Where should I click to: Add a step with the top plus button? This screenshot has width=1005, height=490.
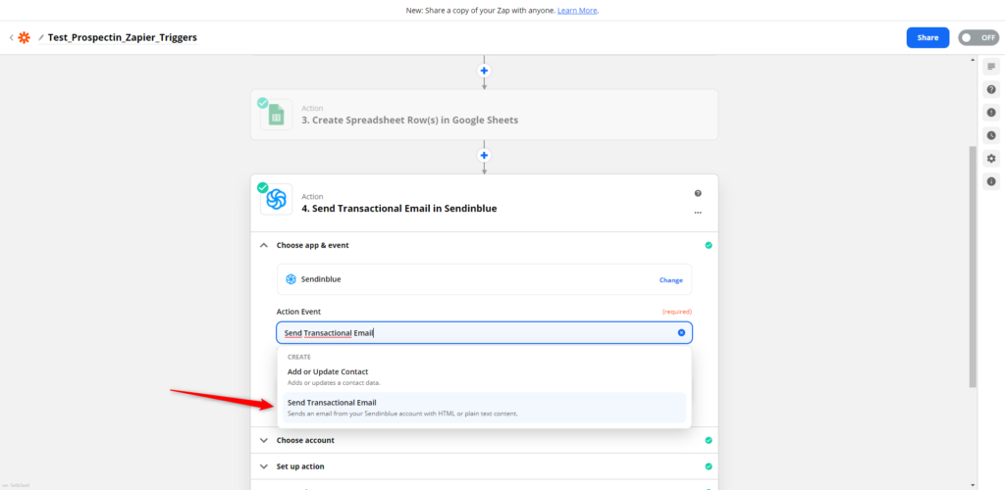485,71
